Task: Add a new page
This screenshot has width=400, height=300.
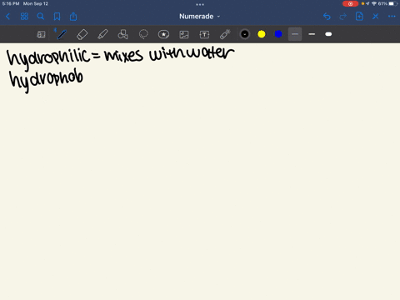Action: [359, 17]
